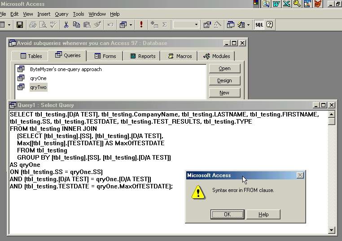Open the Query menu
This screenshot has height=241, width=342.
tap(61, 14)
